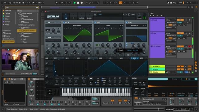The height and width of the screenshot is (112, 199).
Task: Toggle the OSC B enable switch
Action: pos(95,22)
